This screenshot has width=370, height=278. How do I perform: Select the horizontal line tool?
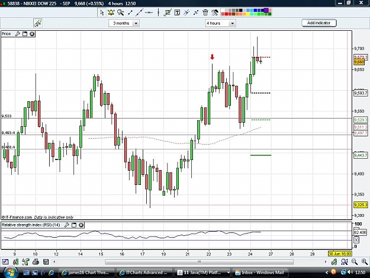pos(149,12)
